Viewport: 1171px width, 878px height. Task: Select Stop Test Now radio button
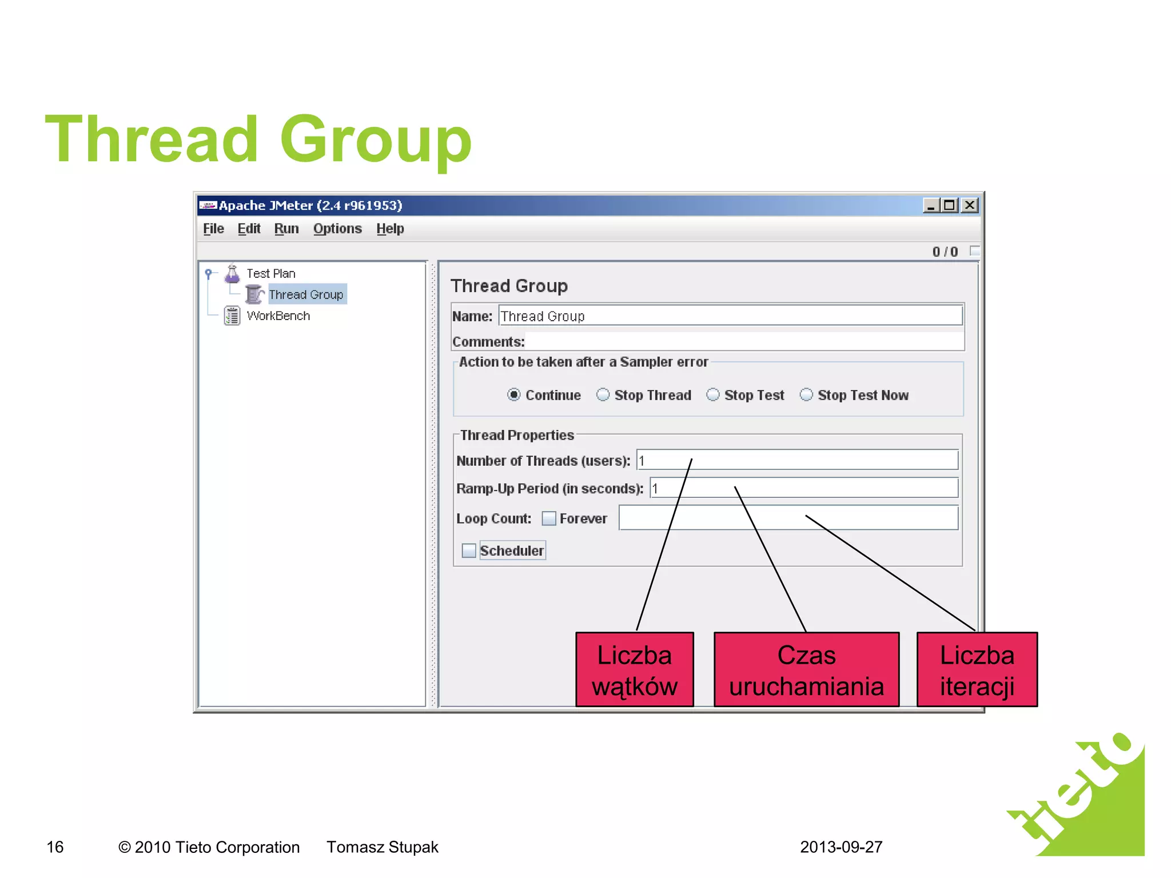point(806,395)
